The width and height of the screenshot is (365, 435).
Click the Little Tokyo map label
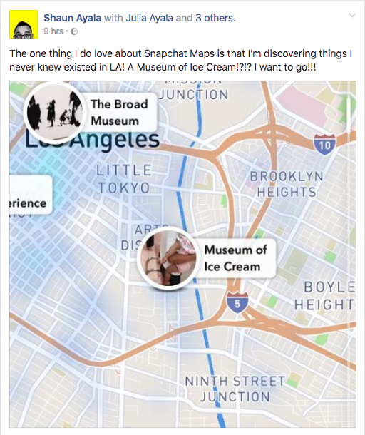pos(124,179)
